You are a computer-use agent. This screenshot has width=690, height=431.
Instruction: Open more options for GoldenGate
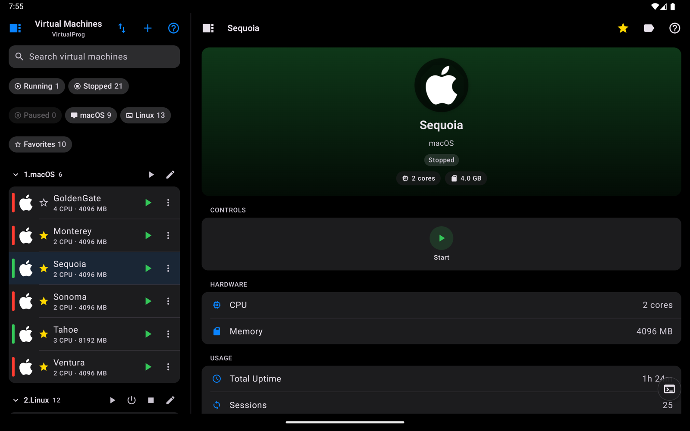[168, 203]
